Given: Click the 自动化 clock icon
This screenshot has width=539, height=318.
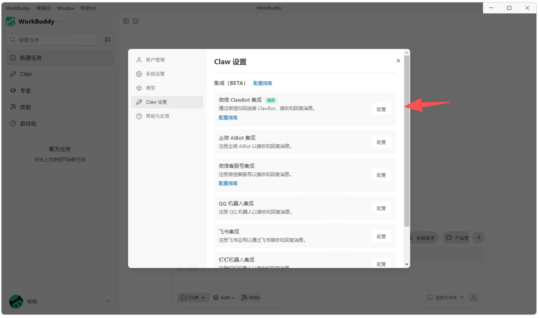Looking at the screenshot, I should pyautogui.click(x=13, y=123).
